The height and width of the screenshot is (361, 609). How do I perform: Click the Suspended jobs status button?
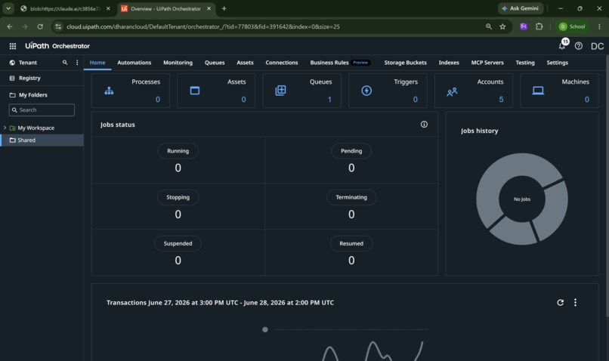tap(178, 243)
